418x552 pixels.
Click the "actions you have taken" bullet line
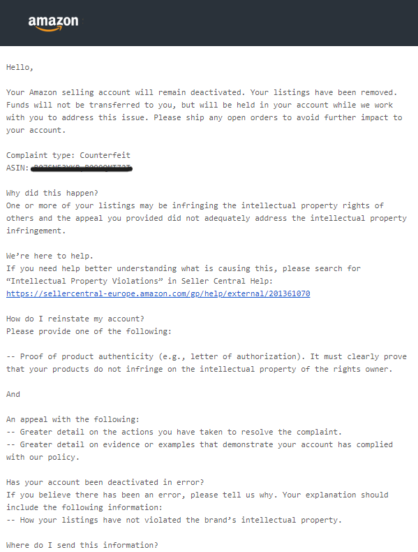coord(174,432)
